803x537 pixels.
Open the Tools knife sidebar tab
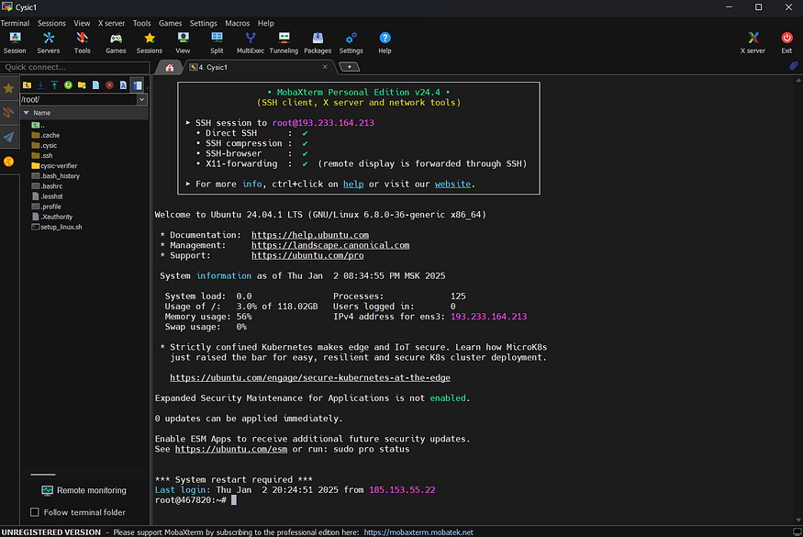pos(8,112)
